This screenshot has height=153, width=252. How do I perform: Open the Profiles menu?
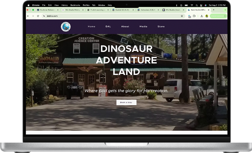86,5
